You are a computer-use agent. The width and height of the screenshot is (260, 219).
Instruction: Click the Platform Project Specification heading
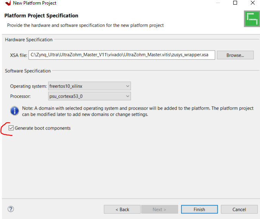(x=41, y=16)
